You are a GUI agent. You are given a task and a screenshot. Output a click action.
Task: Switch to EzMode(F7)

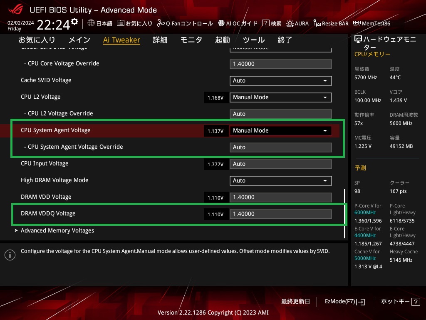[x=345, y=302]
